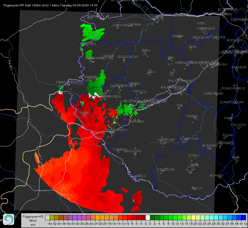
Task: Click the olive swatch after the gray one
Action: pyautogui.click(x=52, y=218)
